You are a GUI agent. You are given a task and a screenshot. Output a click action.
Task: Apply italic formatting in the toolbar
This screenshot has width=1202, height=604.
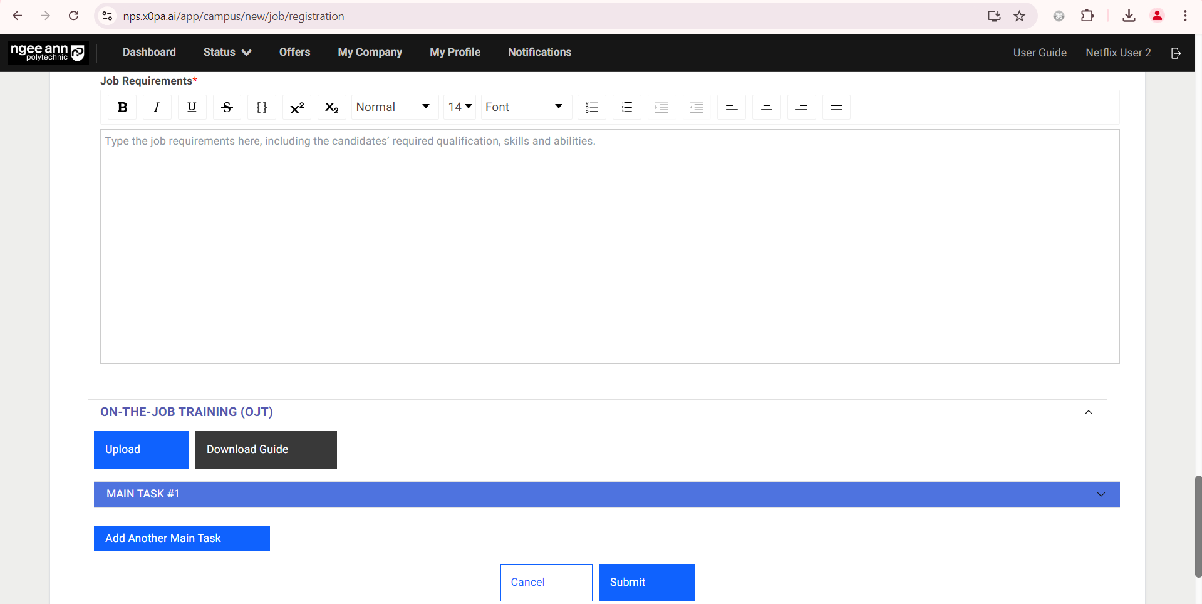tap(157, 107)
